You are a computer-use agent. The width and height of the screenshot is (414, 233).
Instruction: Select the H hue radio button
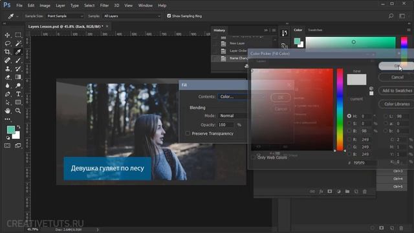[x=349, y=116]
